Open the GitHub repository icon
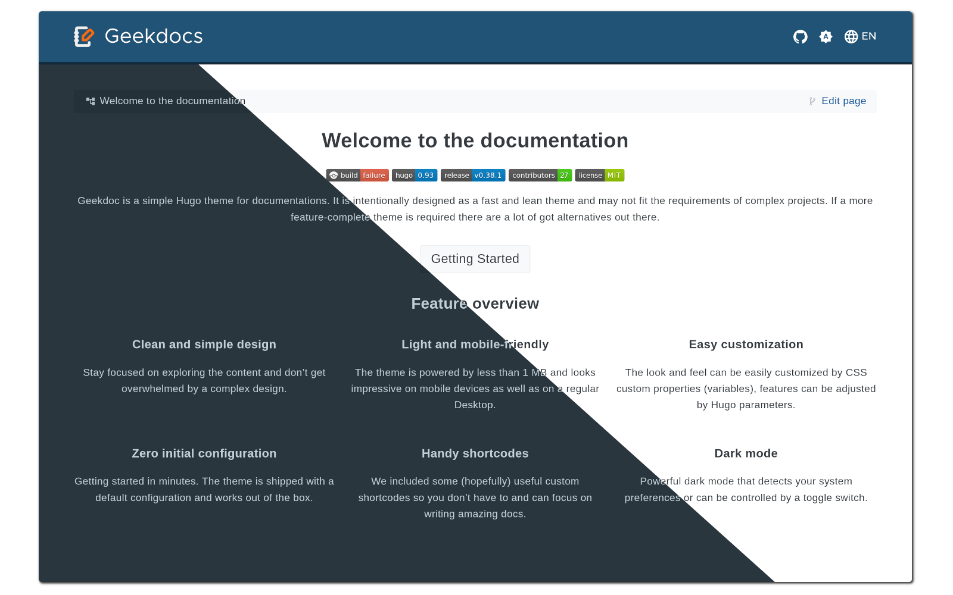 click(800, 37)
